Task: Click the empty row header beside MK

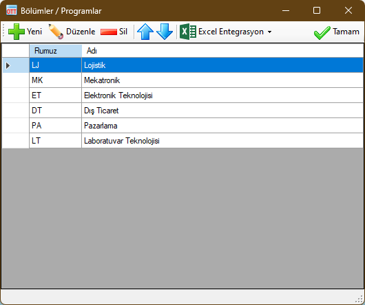Action: click(16, 80)
